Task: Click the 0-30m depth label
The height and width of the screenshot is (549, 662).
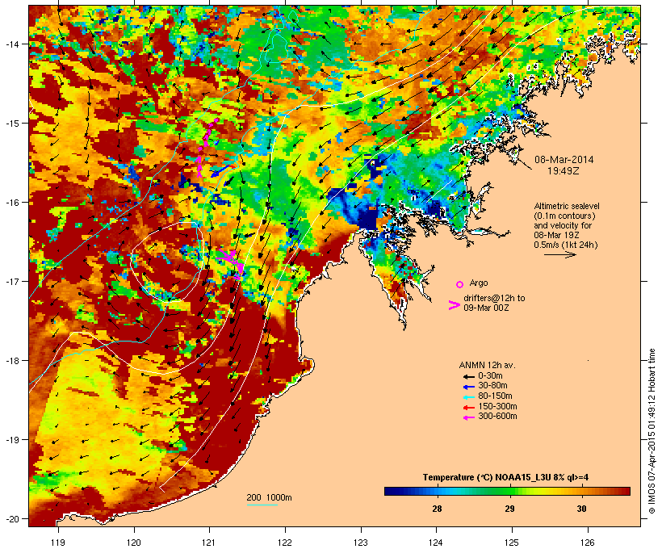Action: 490,376
